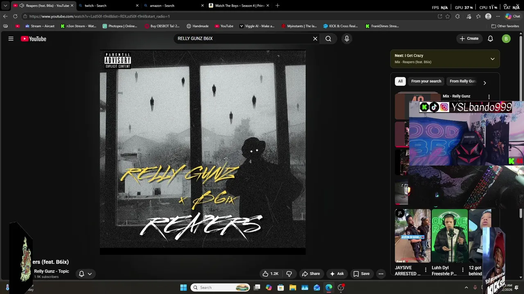Open the Luhh Dyl Freestyle short thumbnail
Viewport: 524px width, 294px height.
(x=449, y=236)
